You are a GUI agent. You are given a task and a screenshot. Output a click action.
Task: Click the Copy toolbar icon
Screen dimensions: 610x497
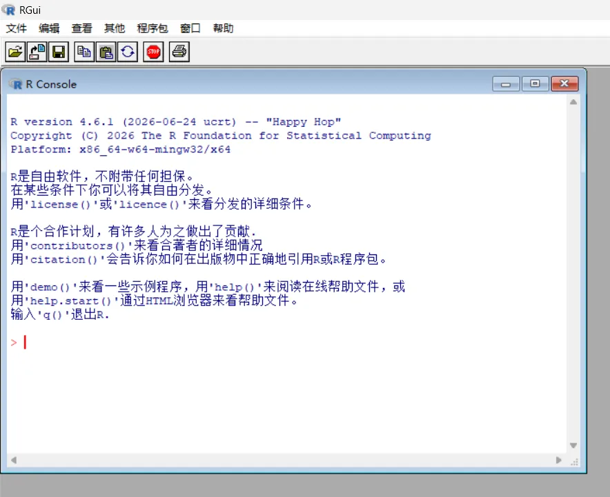pyautogui.click(x=84, y=52)
